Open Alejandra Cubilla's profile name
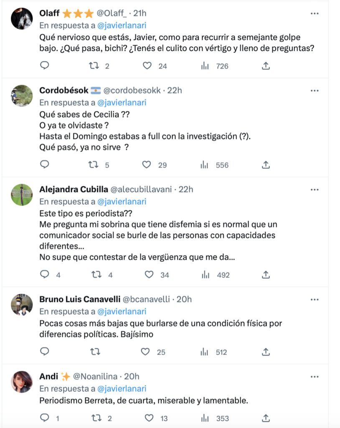340x428 pixels. click(74, 189)
